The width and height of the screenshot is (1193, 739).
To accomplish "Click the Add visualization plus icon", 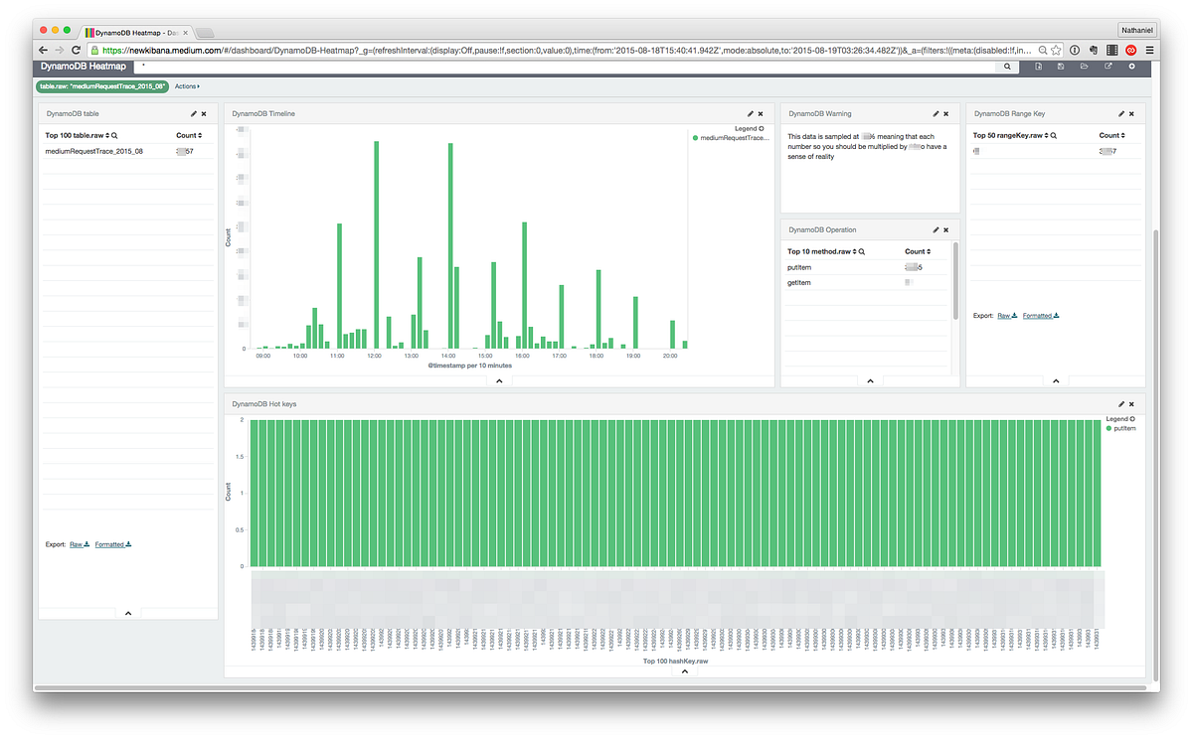I will (1132, 67).
